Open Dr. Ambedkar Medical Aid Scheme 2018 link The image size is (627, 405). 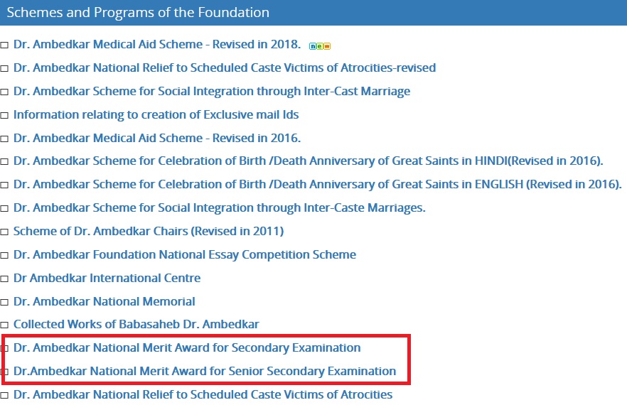157,45
